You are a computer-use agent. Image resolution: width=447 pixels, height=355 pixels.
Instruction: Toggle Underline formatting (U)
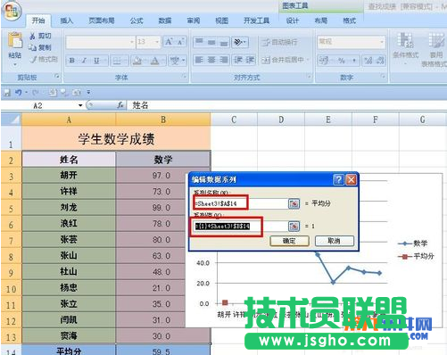point(96,61)
